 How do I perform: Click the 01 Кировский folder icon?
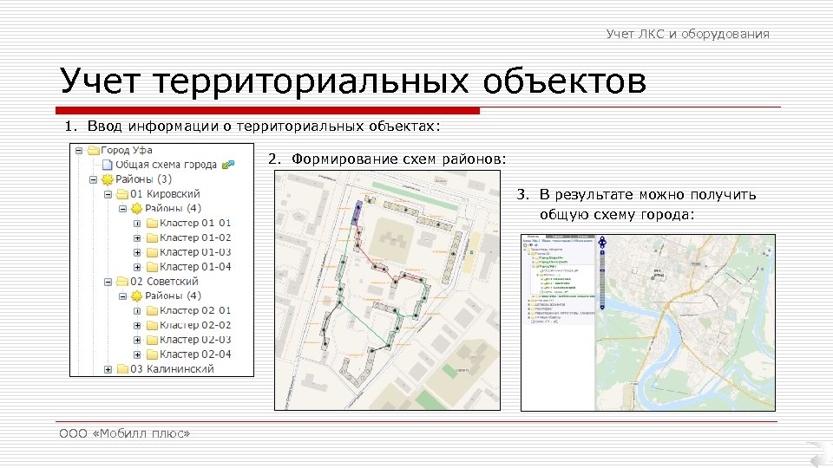pos(122,194)
